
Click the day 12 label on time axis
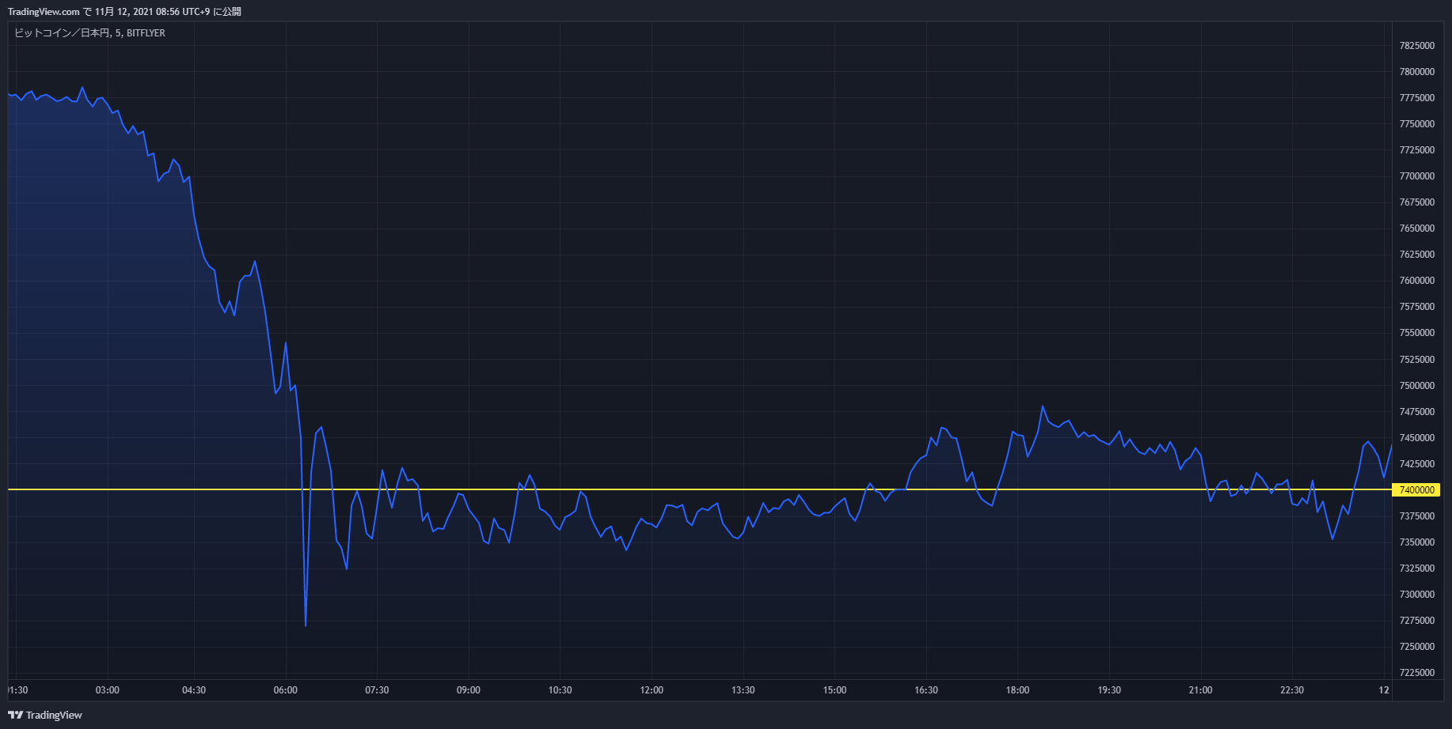pos(1384,690)
